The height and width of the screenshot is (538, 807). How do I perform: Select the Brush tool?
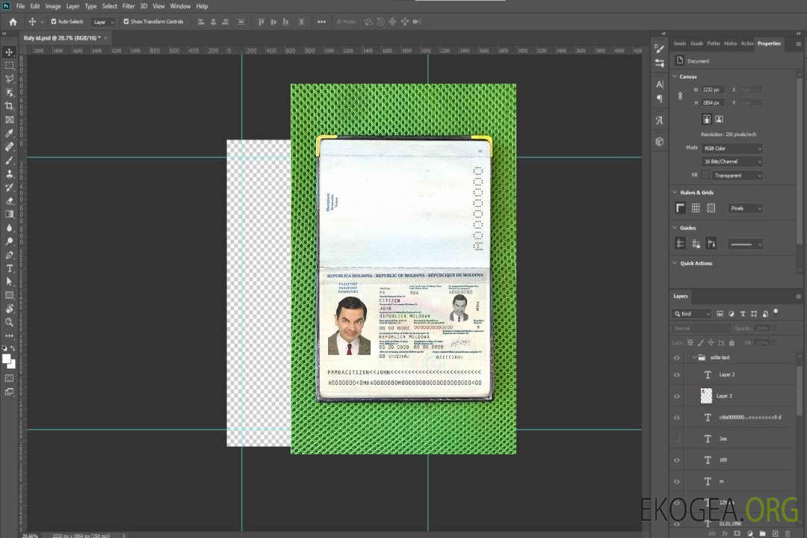pyautogui.click(x=9, y=160)
